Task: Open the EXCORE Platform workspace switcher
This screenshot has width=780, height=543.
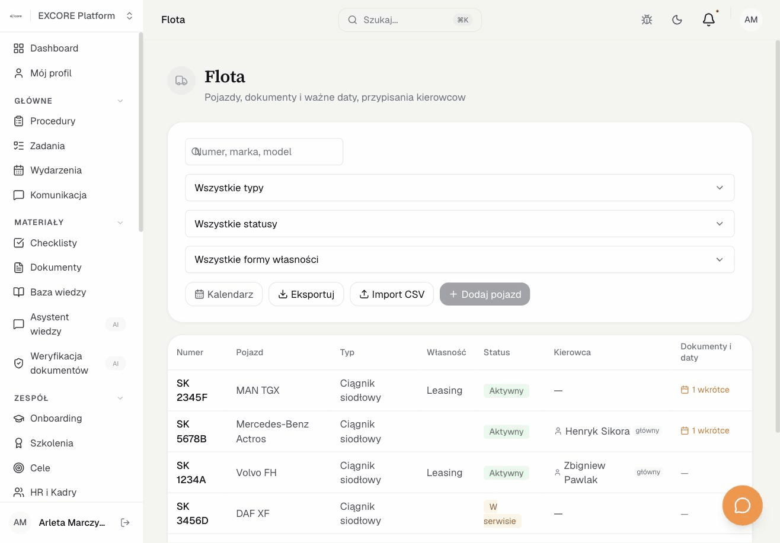Action: (x=71, y=16)
